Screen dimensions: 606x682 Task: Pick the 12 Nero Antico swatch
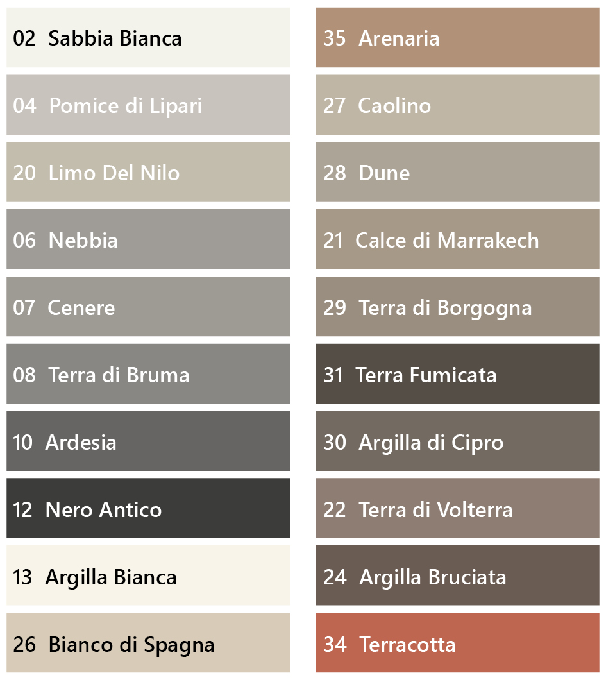148,509
